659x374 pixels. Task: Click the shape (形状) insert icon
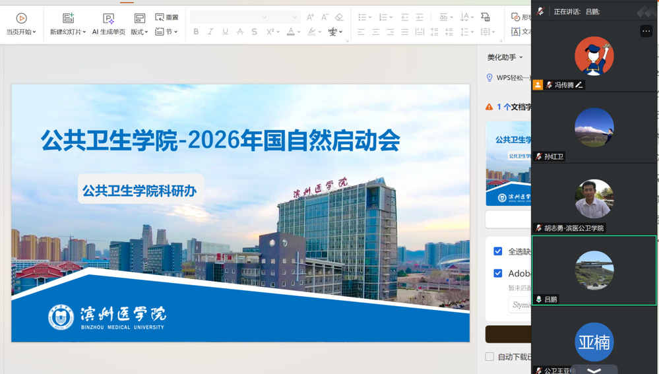[x=516, y=16]
